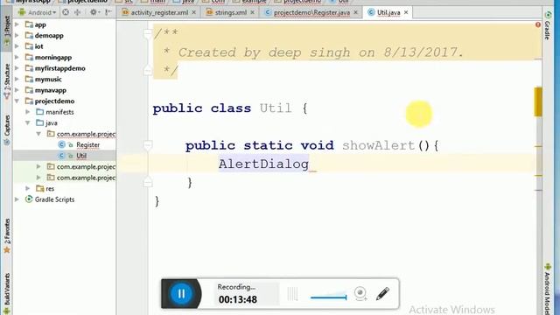Open the Captures tool window tab

coord(6,129)
